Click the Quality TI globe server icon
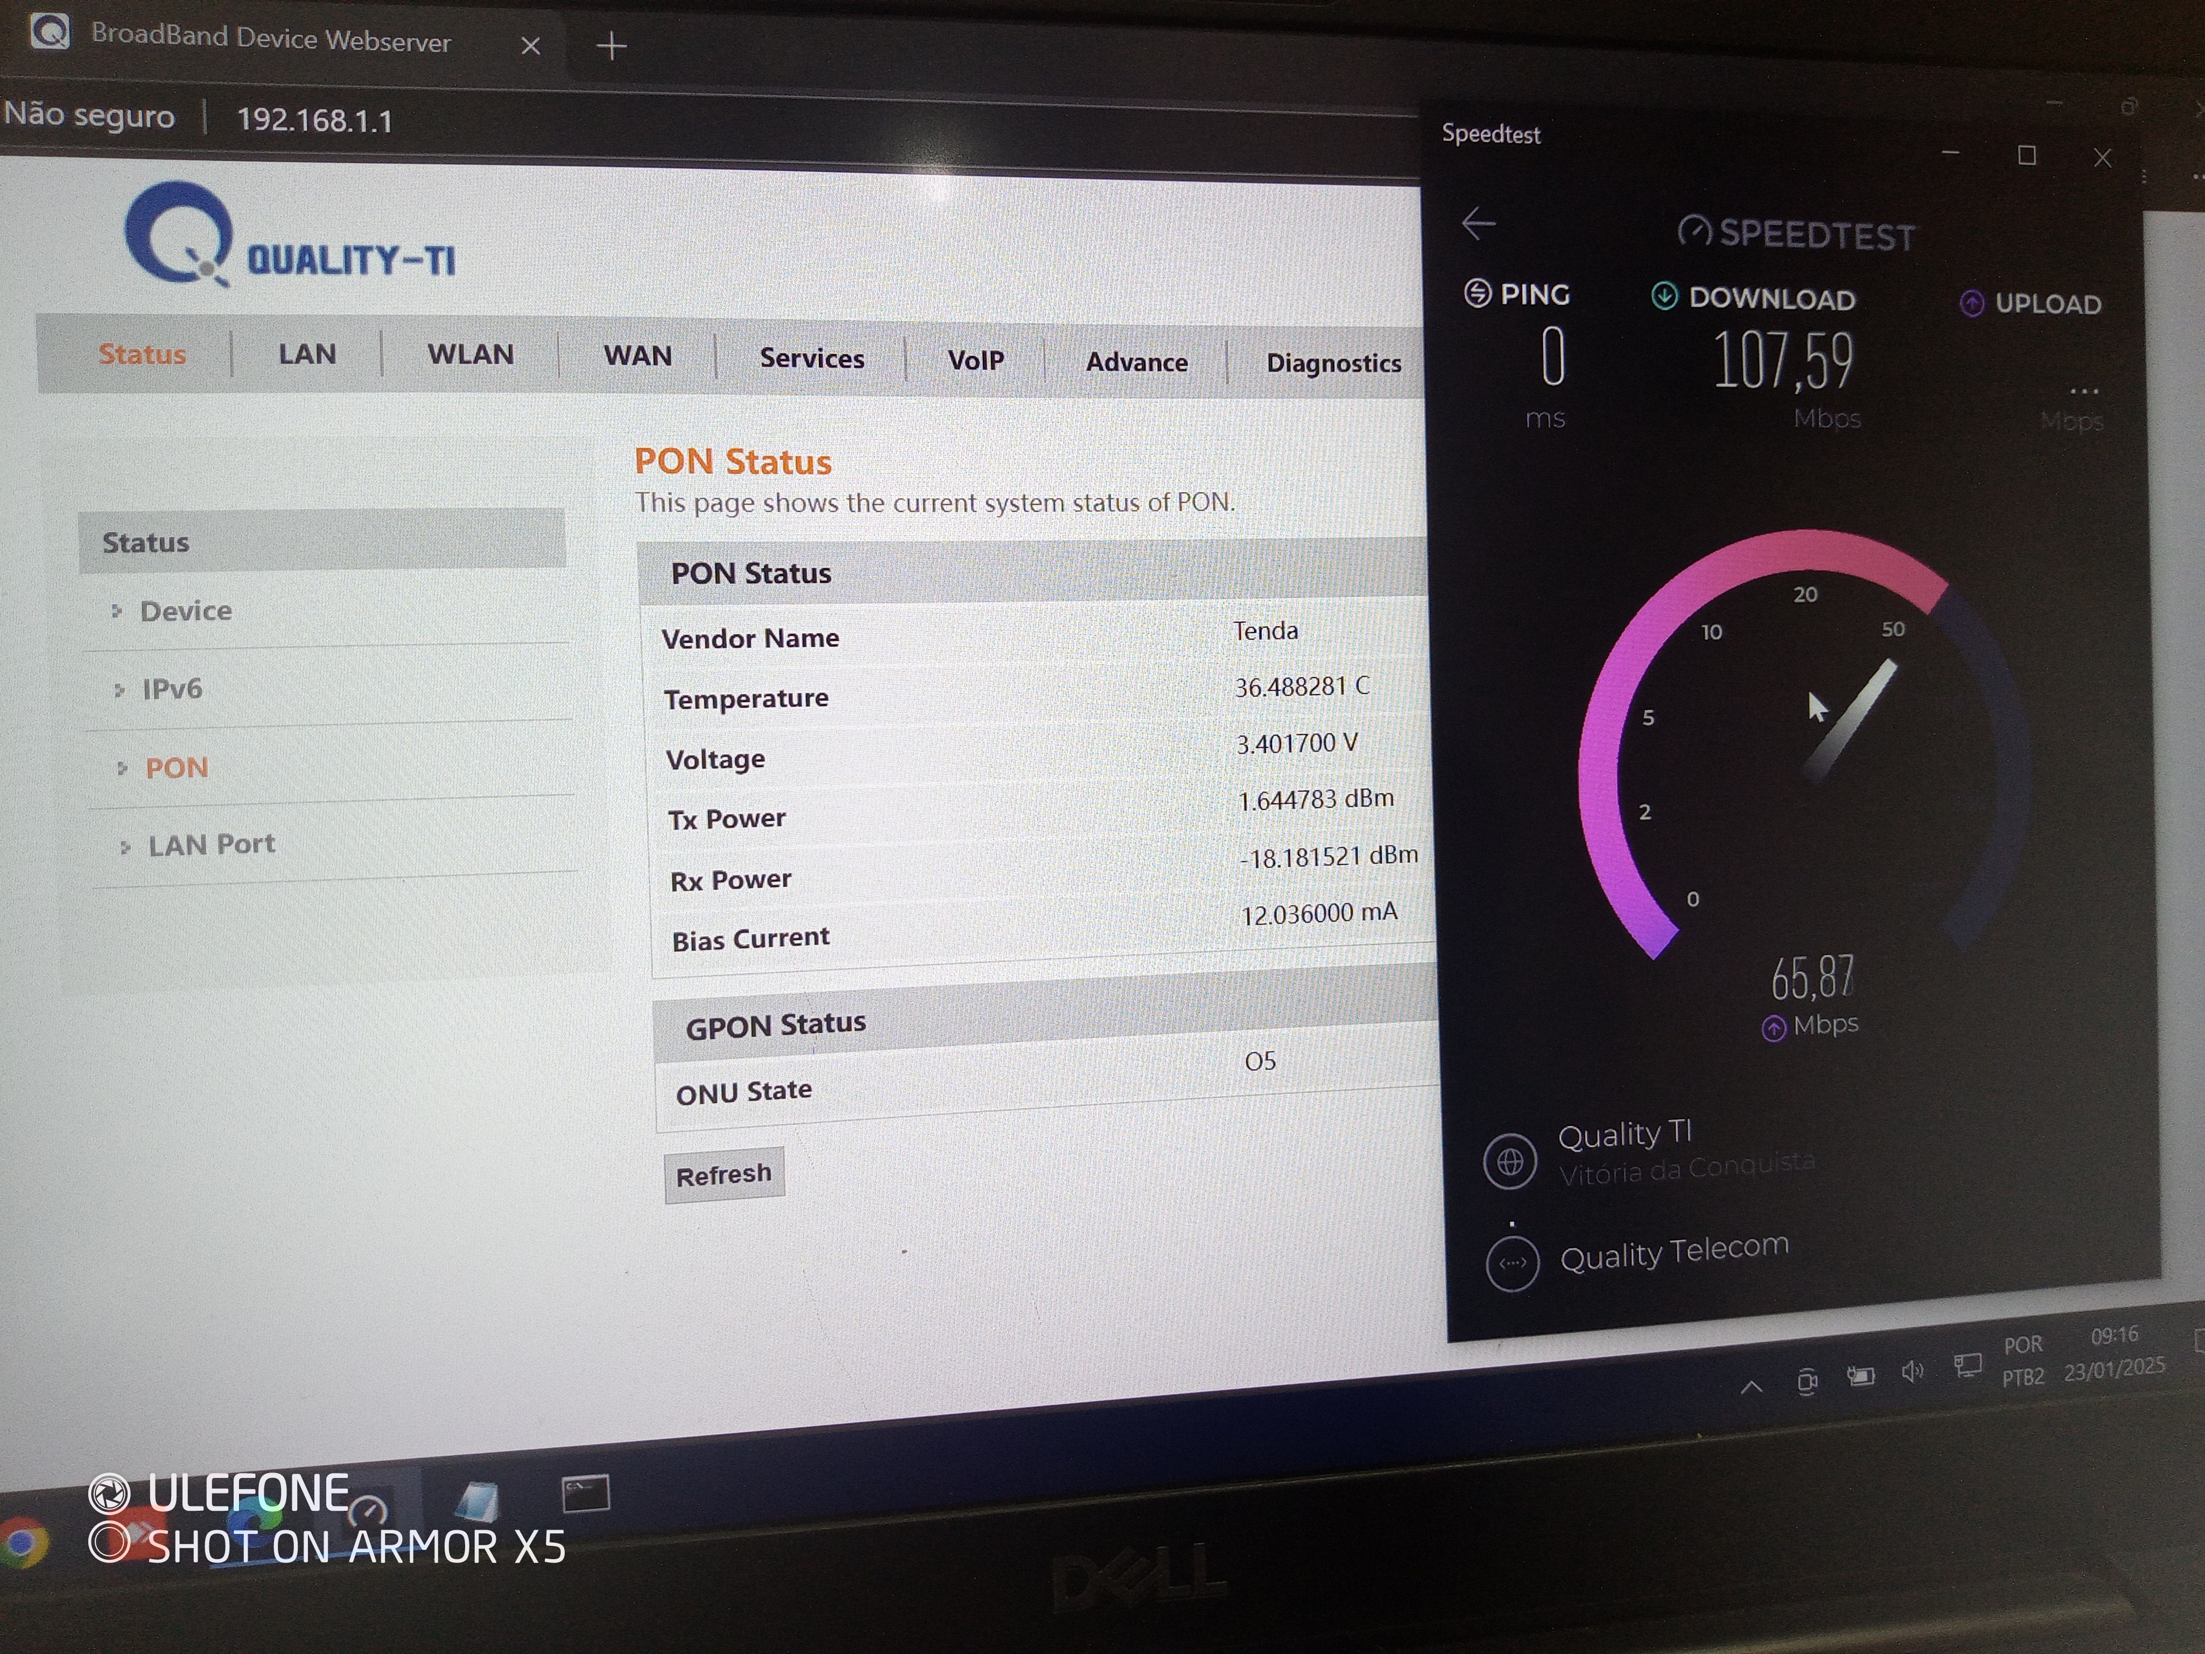 (x=1510, y=1161)
